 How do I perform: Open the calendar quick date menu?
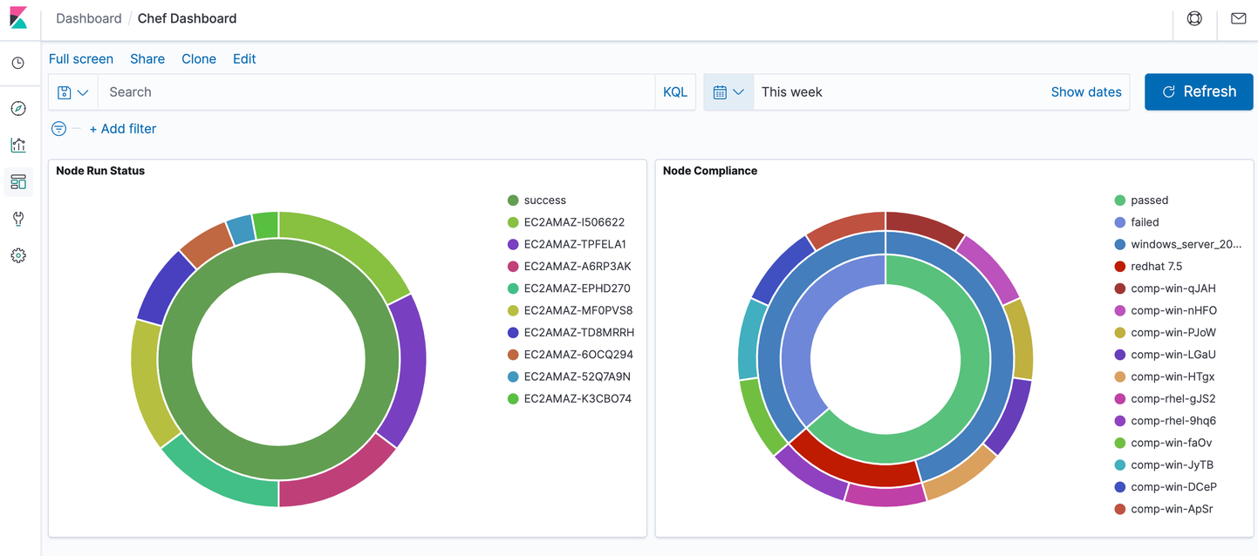[x=728, y=92]
